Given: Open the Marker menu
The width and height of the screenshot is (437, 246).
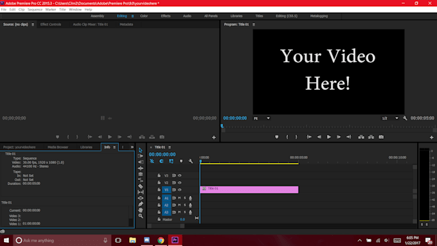Looking at the screenshot, I should click(51, 10).
